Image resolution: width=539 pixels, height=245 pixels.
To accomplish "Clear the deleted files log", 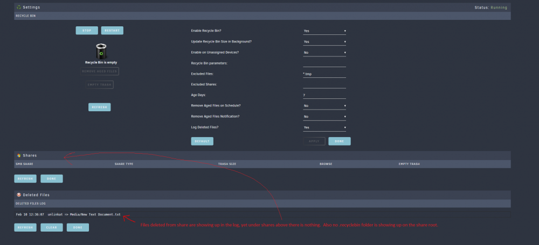I will tap(52, 227).
